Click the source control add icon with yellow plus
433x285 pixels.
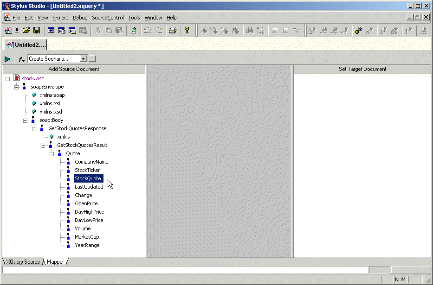point(358,31)
